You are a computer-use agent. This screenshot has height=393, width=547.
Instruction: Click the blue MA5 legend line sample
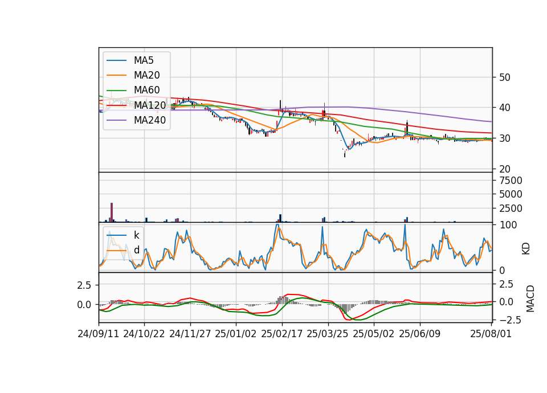tap(116, 60)
